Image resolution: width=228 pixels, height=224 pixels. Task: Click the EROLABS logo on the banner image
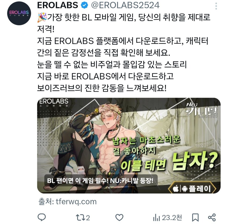pyautogui.click(x=54, y=103)
